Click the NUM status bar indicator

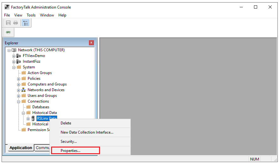(255, 159)
